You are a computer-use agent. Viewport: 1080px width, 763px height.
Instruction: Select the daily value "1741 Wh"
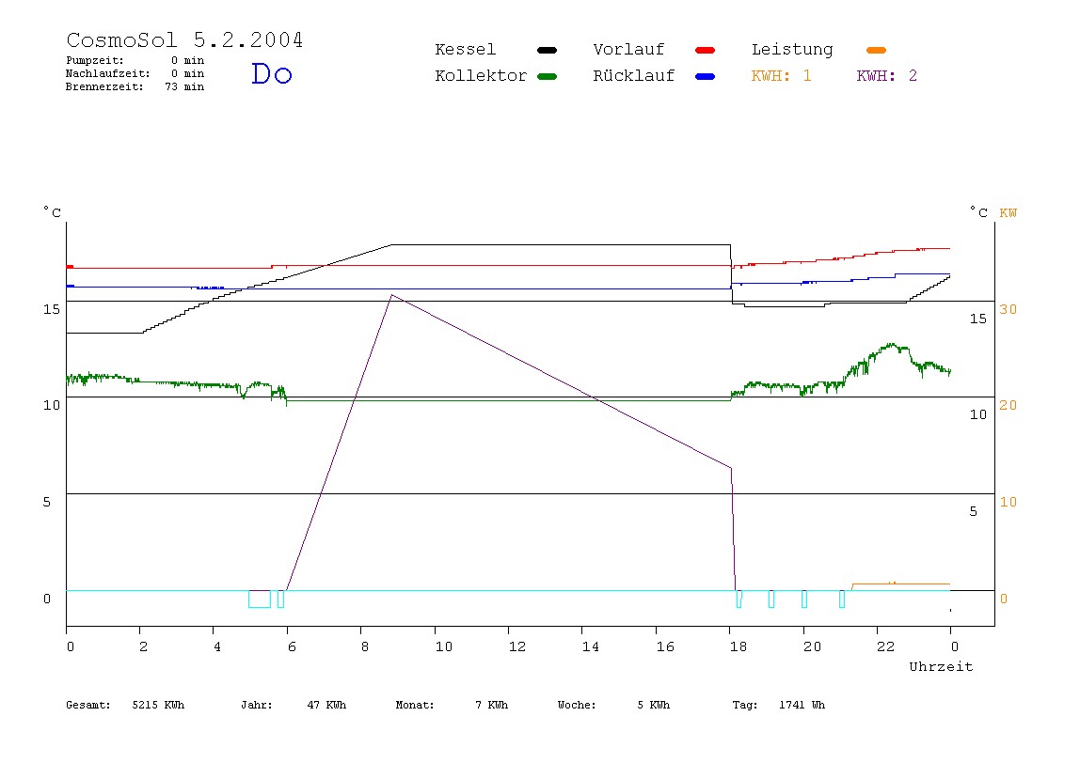pos(802,705)
